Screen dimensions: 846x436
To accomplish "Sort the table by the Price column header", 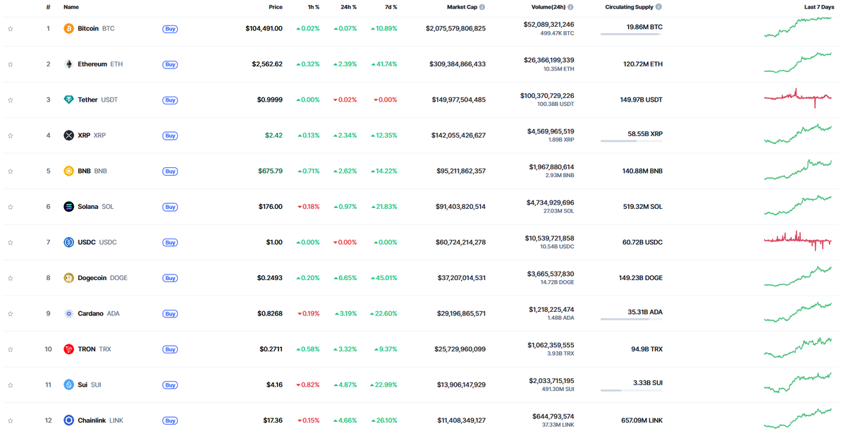I will (276, 7).
